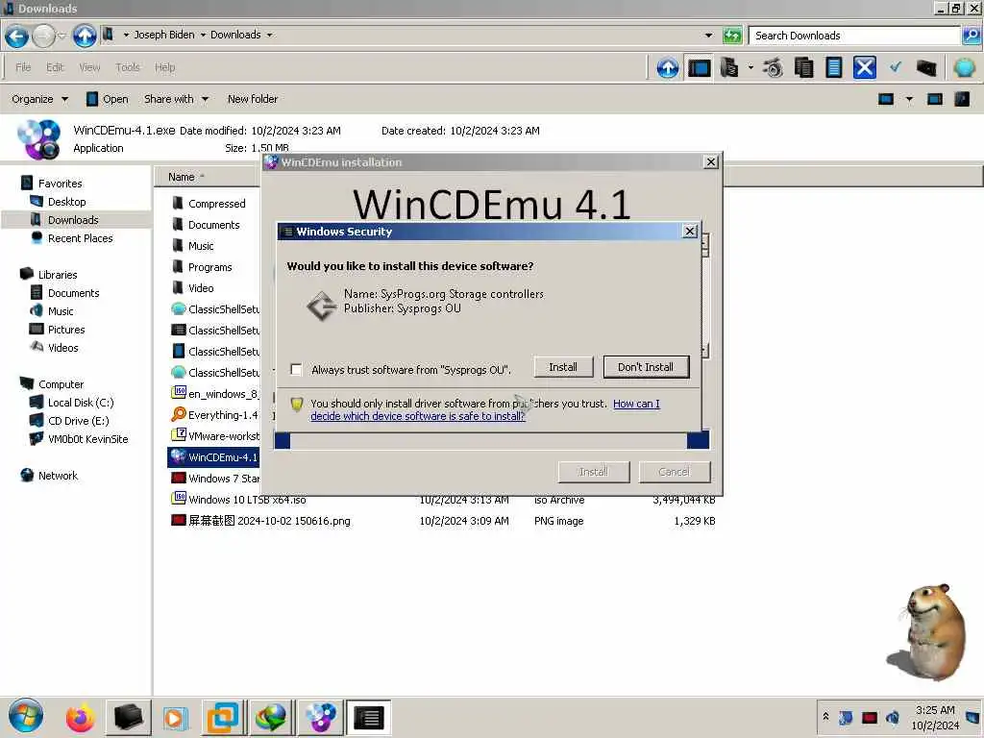Click the Search Downloads field
The height and width of the screenshot is (738, 984).
point(854,36)
